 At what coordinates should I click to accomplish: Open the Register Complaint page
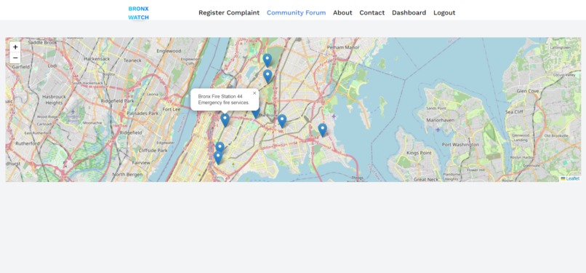coord(229,12)
